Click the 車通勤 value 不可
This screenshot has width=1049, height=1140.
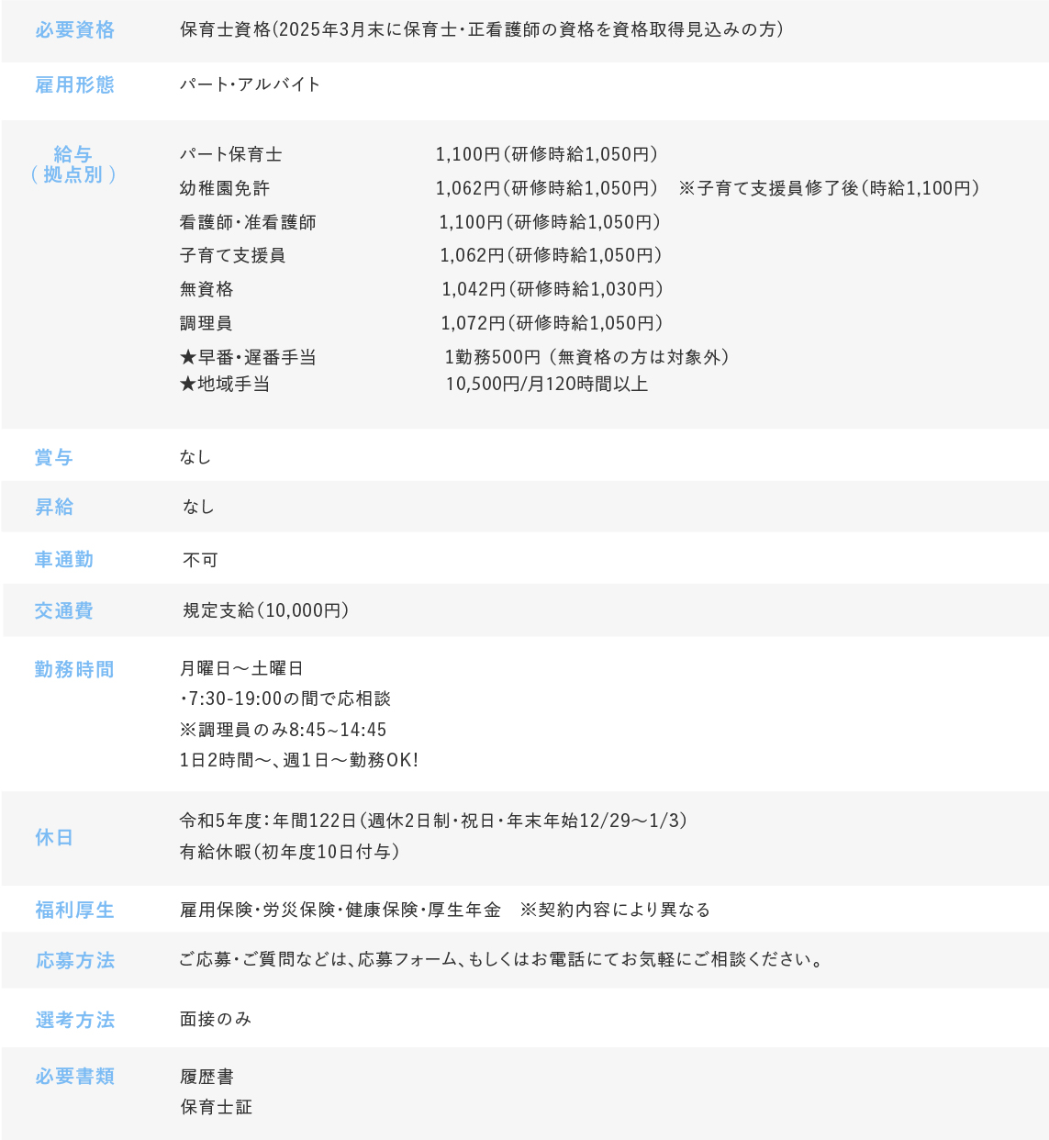tap(200, 560)
